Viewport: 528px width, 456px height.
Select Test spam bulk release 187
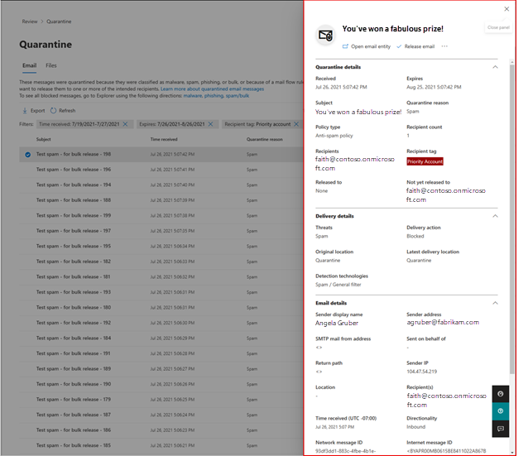[x=161, y=415]
